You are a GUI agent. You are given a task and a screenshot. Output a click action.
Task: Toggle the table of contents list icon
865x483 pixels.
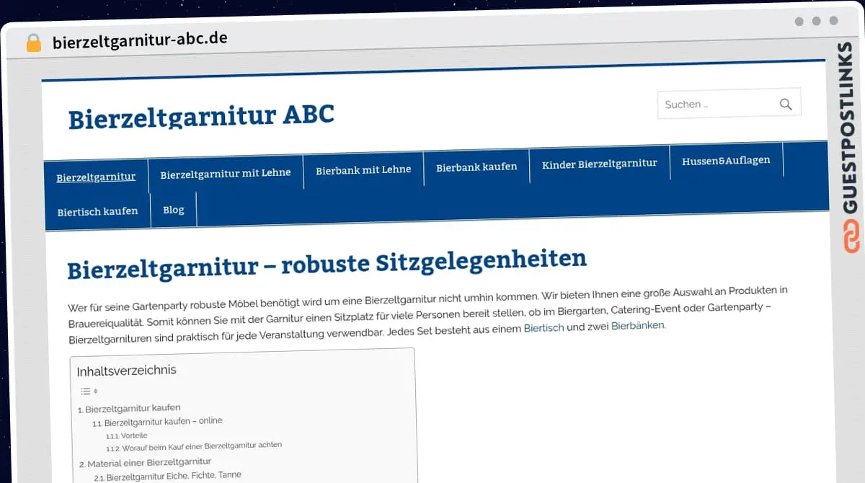pos(89,391)
